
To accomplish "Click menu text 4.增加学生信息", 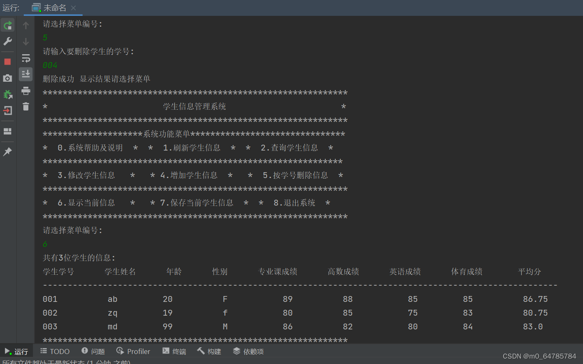I will point(189,175).
